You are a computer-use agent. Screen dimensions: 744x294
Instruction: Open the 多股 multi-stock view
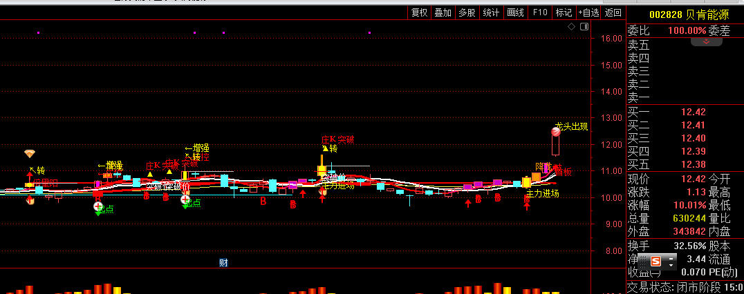pos(467,12)
